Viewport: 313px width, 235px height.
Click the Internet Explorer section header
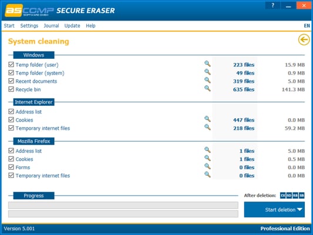[33, 102]
